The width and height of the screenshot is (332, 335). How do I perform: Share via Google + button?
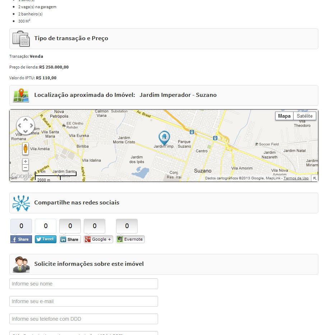coord(98,239)
